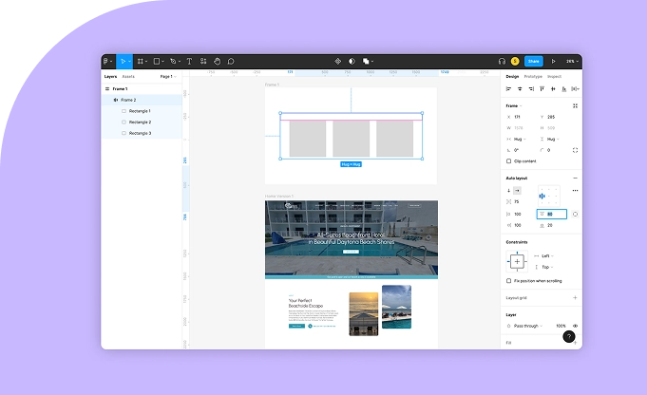The width and height of the screenshot is (647, 395).
Task: Select the Move tool
Action: coord(124,61)
